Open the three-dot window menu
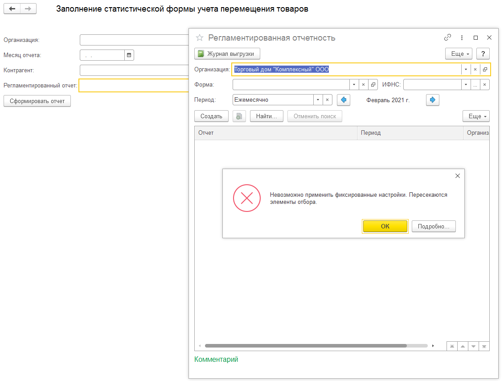 (462, 37)
